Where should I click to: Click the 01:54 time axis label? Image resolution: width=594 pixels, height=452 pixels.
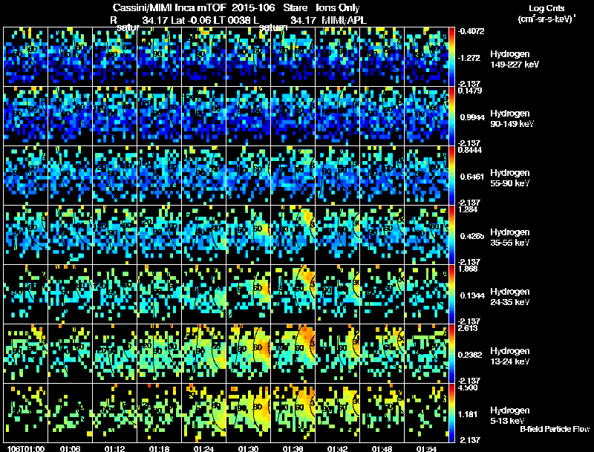(426, 449)
